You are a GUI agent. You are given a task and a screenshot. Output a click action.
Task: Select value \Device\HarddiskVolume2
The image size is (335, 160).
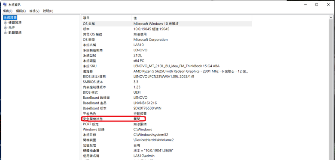(154, 140)
